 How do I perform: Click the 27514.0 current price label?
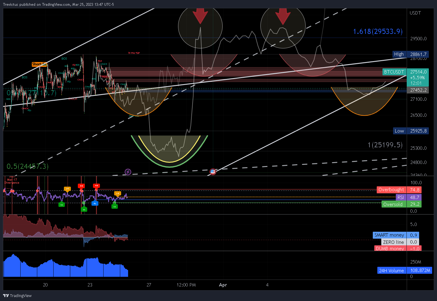pos(418,72)
